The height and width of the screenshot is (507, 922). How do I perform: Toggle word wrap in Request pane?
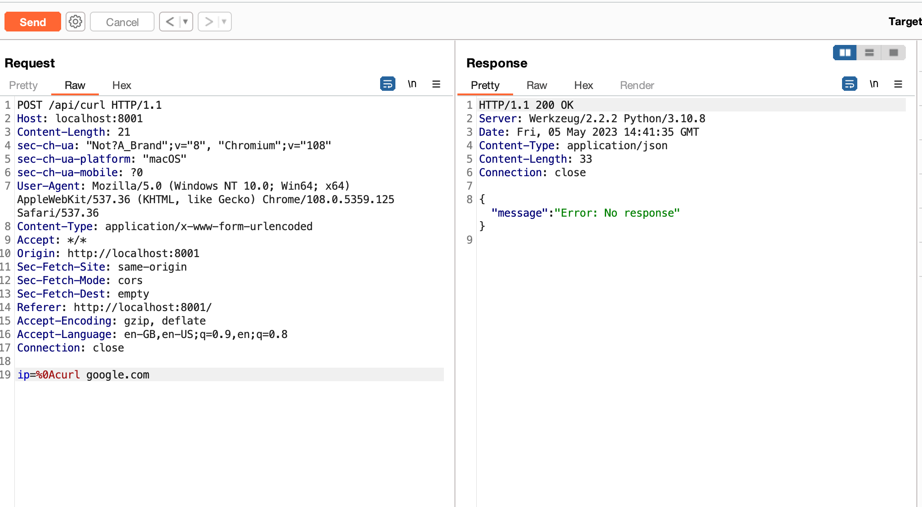(387, 84)
